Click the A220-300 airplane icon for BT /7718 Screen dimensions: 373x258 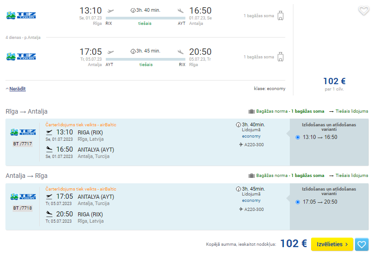(x=241, y=209)
